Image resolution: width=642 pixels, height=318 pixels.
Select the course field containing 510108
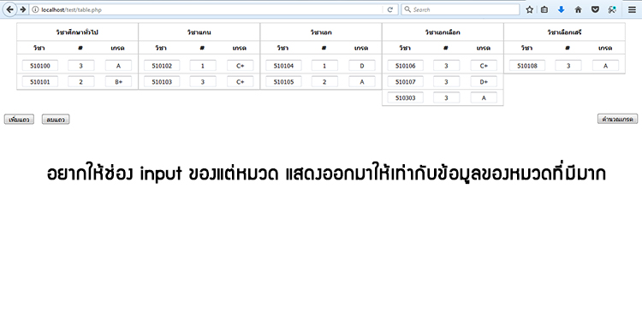point(527,66)
